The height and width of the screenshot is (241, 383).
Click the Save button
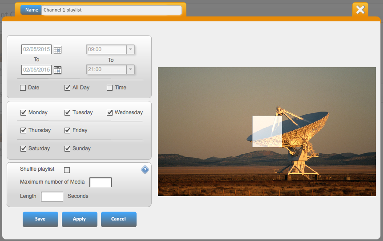click(40, 219)
